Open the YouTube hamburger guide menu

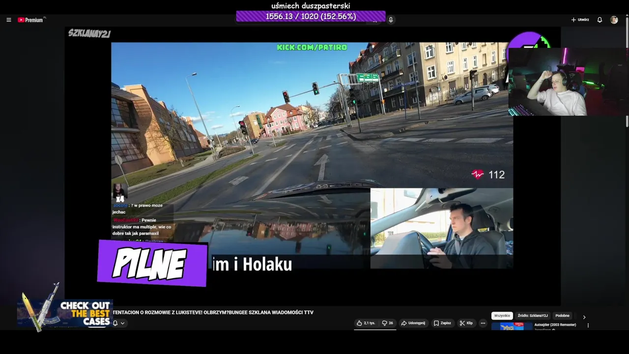[8, 20]
